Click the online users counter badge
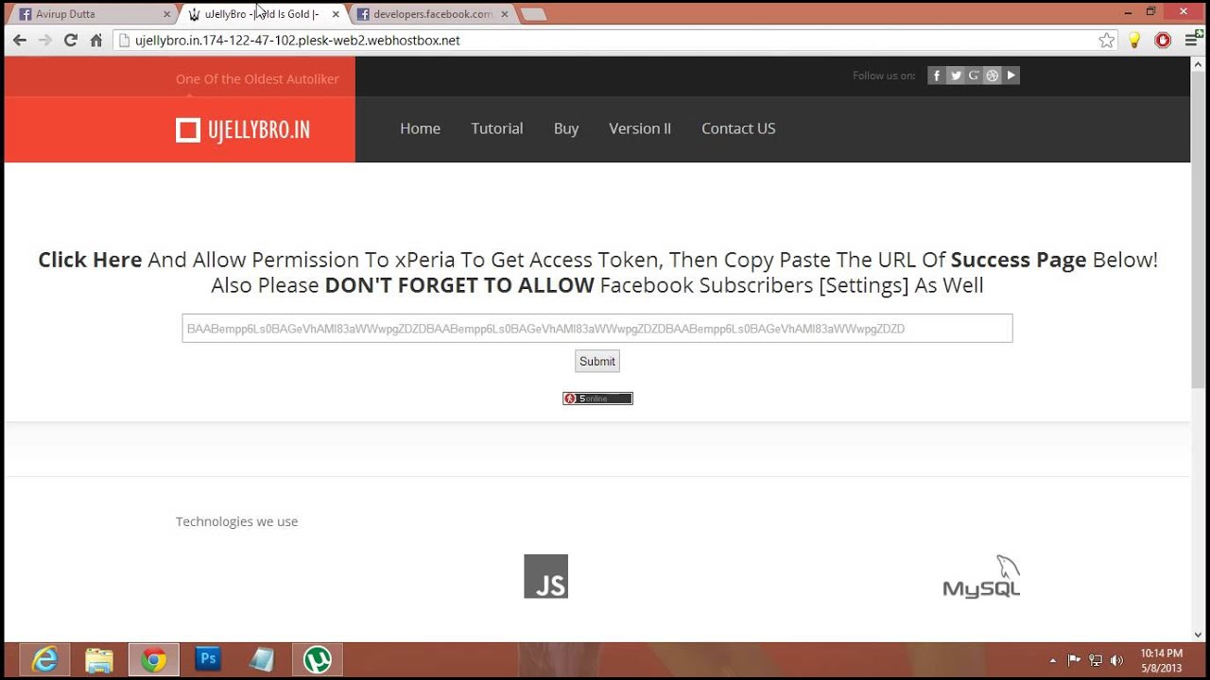The height and width of the screenshot is (680, 1210). point(597,399)
